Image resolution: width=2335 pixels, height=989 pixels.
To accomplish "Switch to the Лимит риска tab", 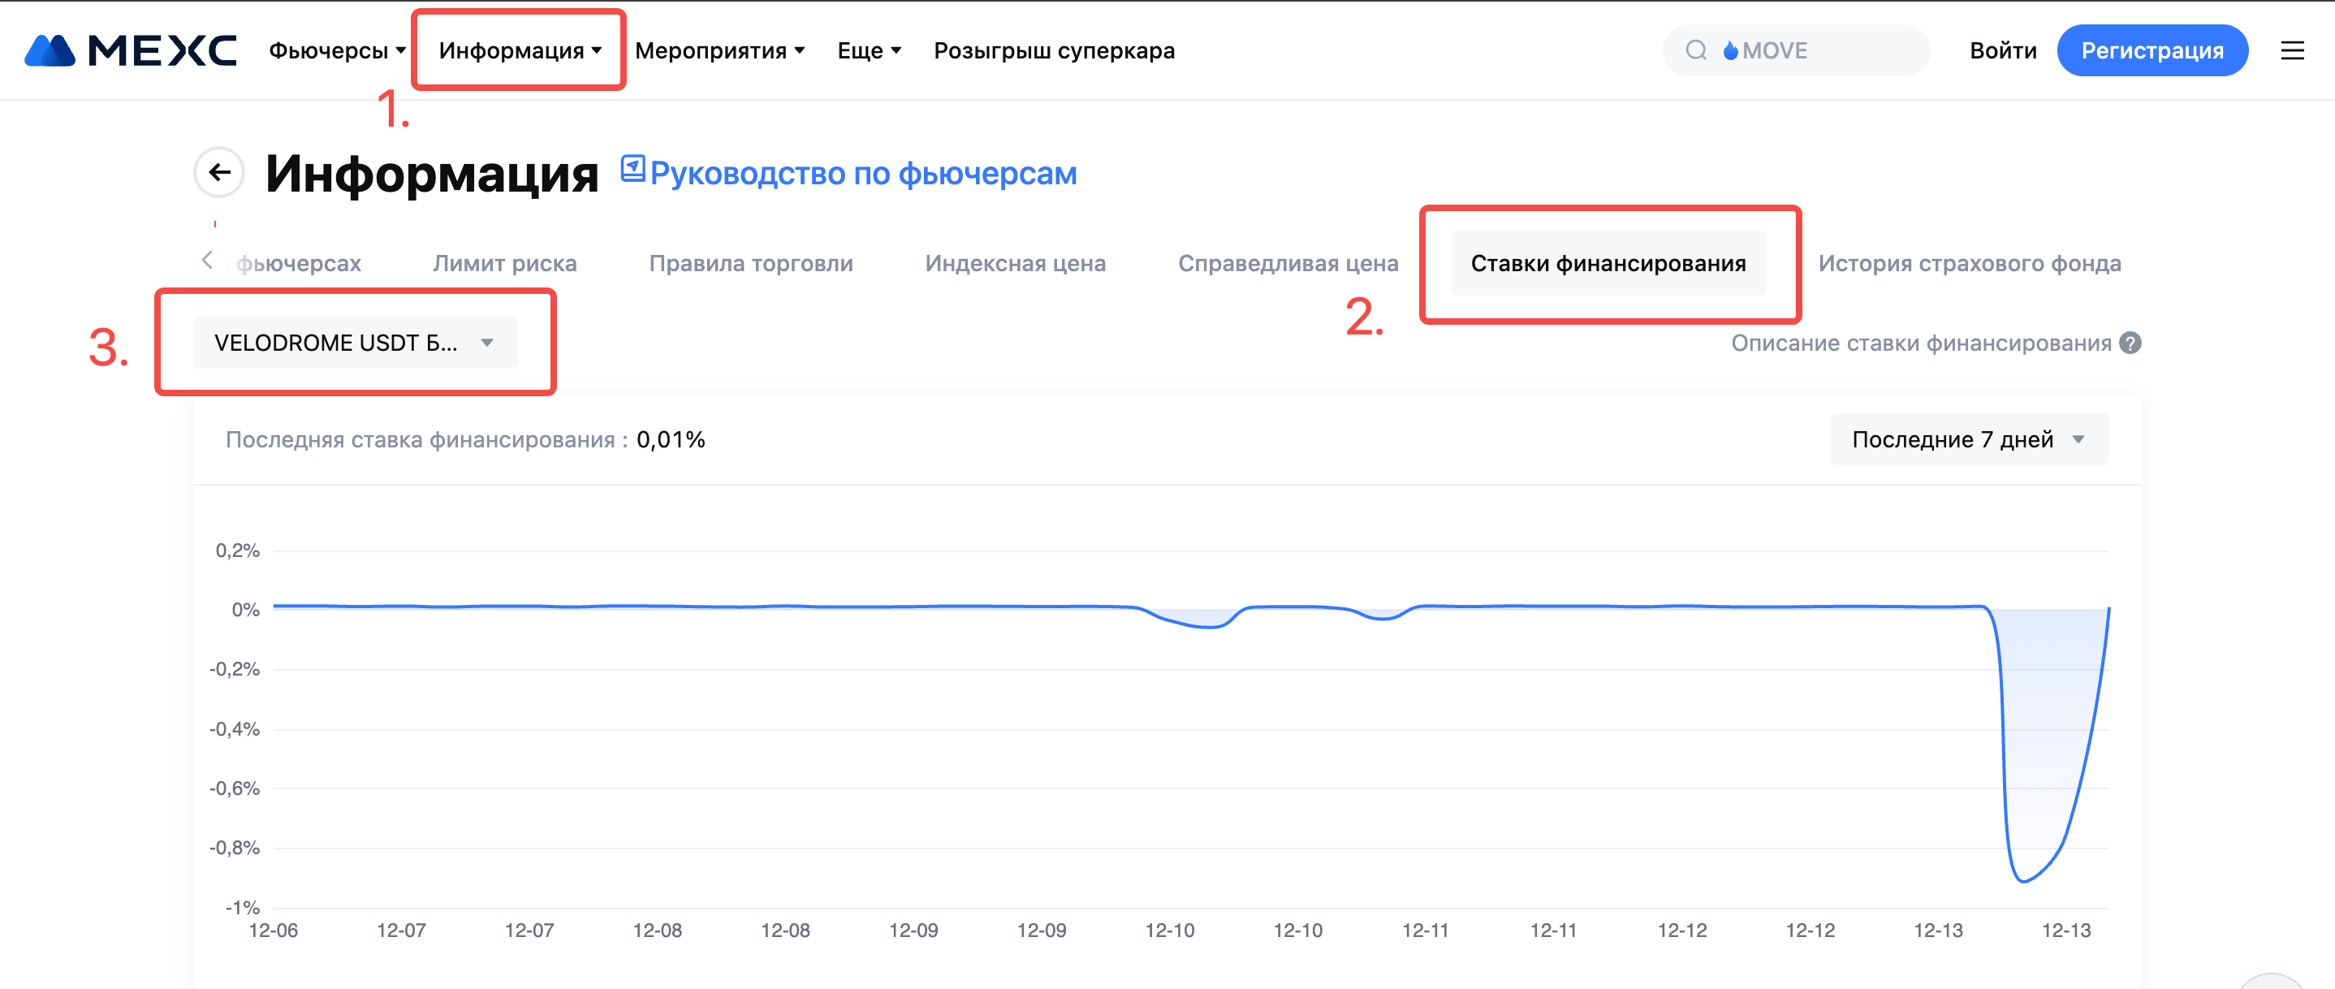I will [x=505, y=264].
